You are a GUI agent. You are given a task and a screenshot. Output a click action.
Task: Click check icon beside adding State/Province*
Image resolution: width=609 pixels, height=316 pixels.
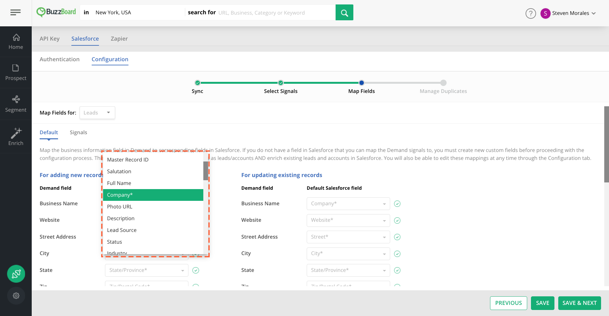[x=196, y=270]
